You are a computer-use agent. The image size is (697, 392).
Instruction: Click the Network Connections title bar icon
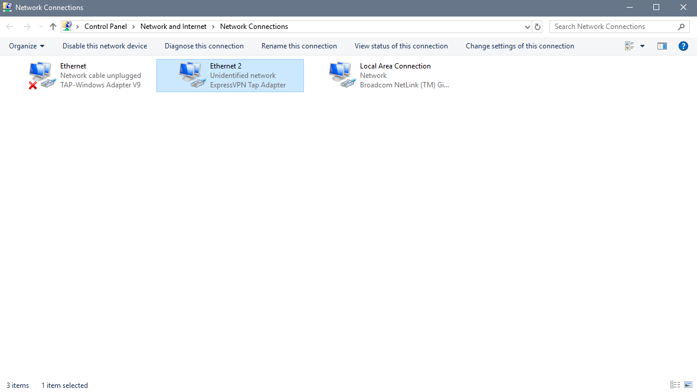(7, 7)
